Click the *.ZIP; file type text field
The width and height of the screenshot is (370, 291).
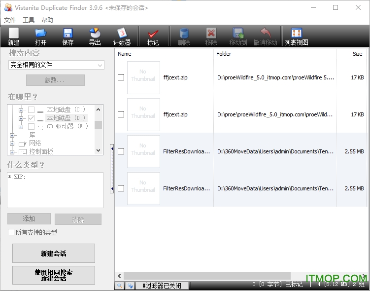[x=55, y=190]
